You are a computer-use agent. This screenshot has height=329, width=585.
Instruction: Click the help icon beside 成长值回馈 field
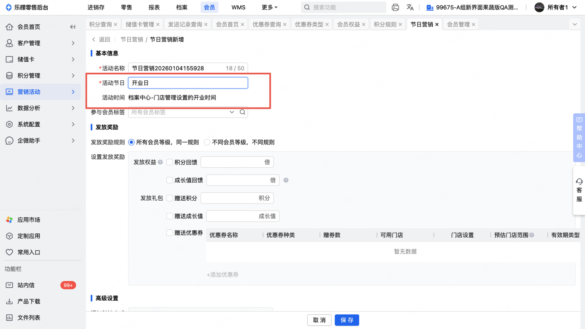coord(286,180)
